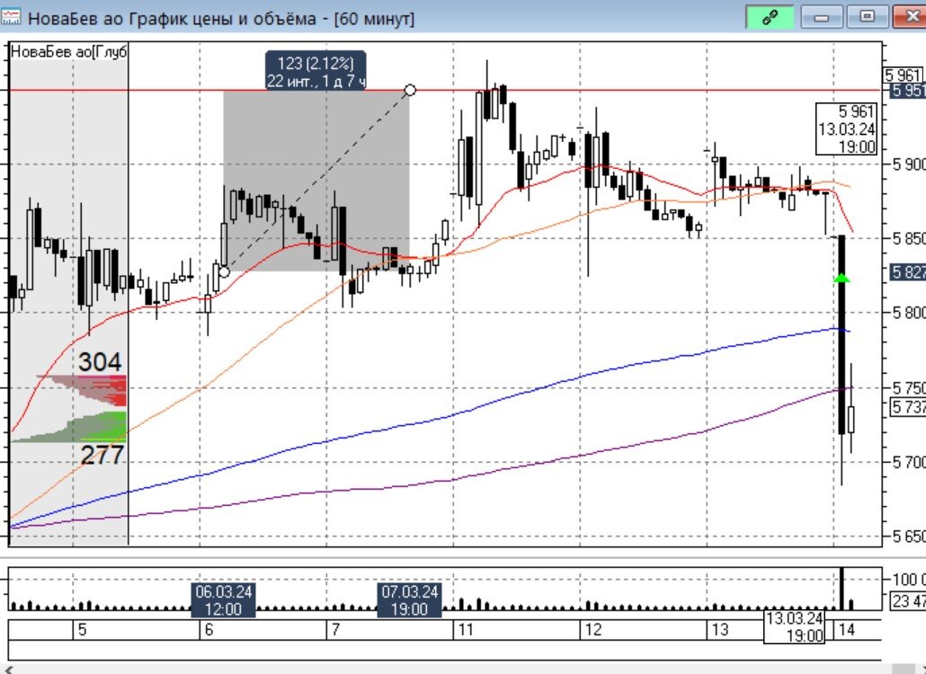
Task: Click the boxed 5 961 price tag on the axis
Action: 903,75
